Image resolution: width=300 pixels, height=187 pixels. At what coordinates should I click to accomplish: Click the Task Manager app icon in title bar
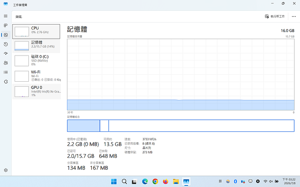click(5, 4)
